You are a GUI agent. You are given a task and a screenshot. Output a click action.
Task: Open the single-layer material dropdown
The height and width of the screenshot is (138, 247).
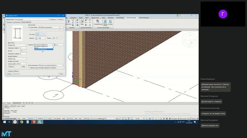click(x=49, y=27)
